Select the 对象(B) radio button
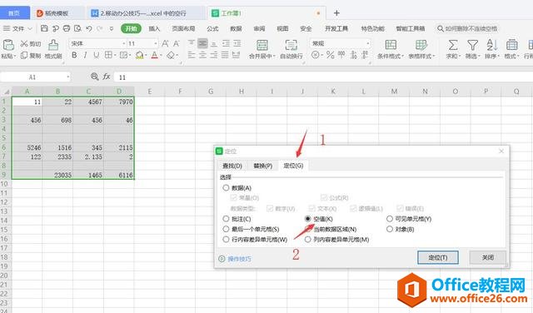The width and height of the screenshot is (533, 313). pyautogui.click(x=390, y=229)
